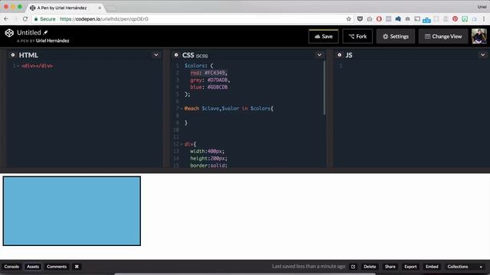Reload the page
The width and height of the screenshot is (490, 275).
pos(25,19)
